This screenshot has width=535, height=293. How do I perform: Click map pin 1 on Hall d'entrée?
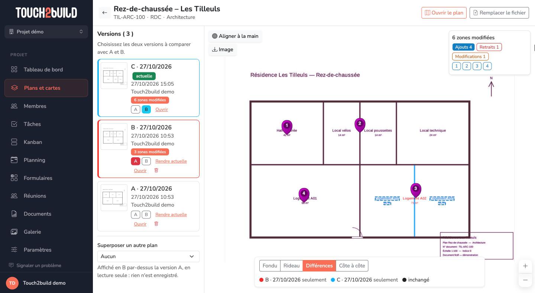pos(287,127)
